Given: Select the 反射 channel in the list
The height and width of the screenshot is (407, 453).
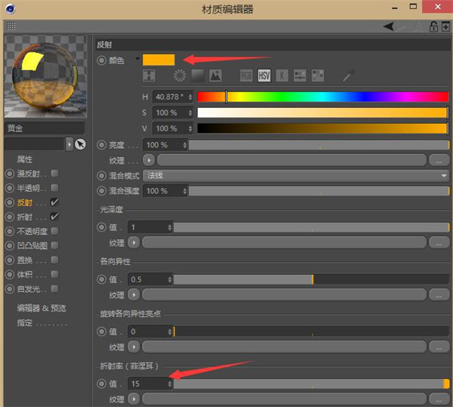Looking at the screenshot, I should coord(24,202).
